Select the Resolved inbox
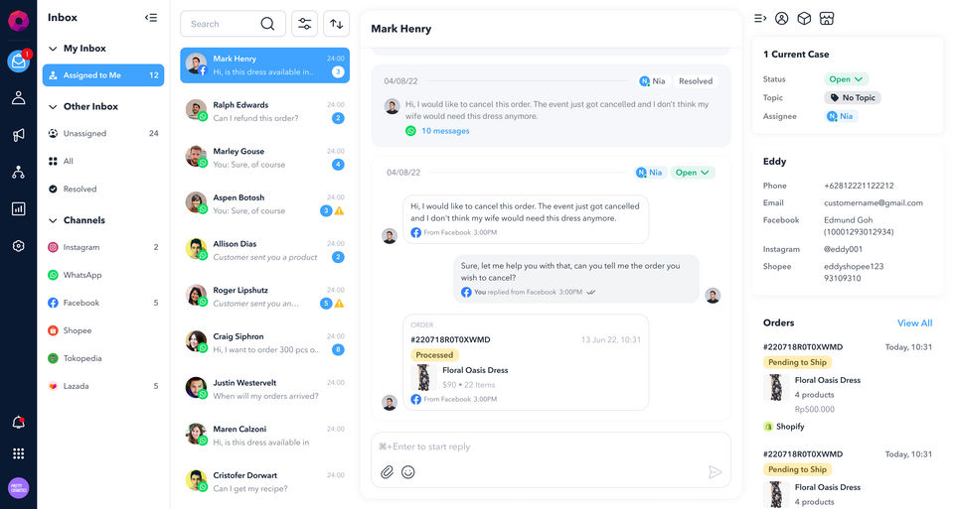 tap(103, 189)
